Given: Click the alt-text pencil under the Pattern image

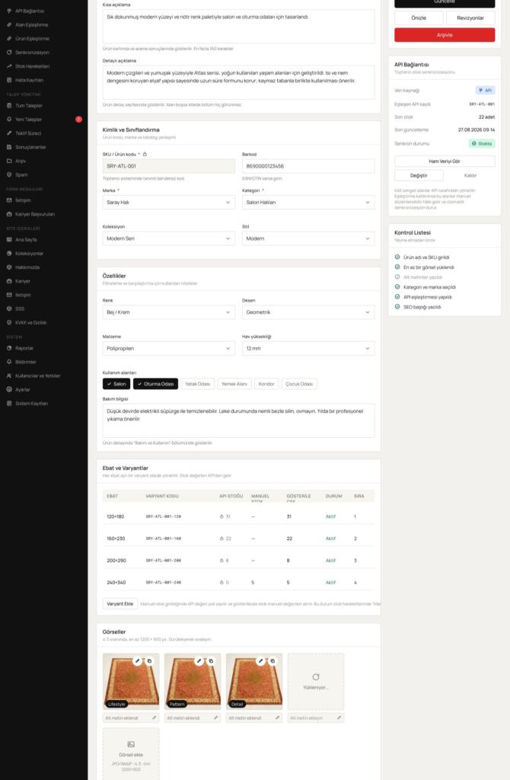Looking at the screenshot, I should (215, 718).
